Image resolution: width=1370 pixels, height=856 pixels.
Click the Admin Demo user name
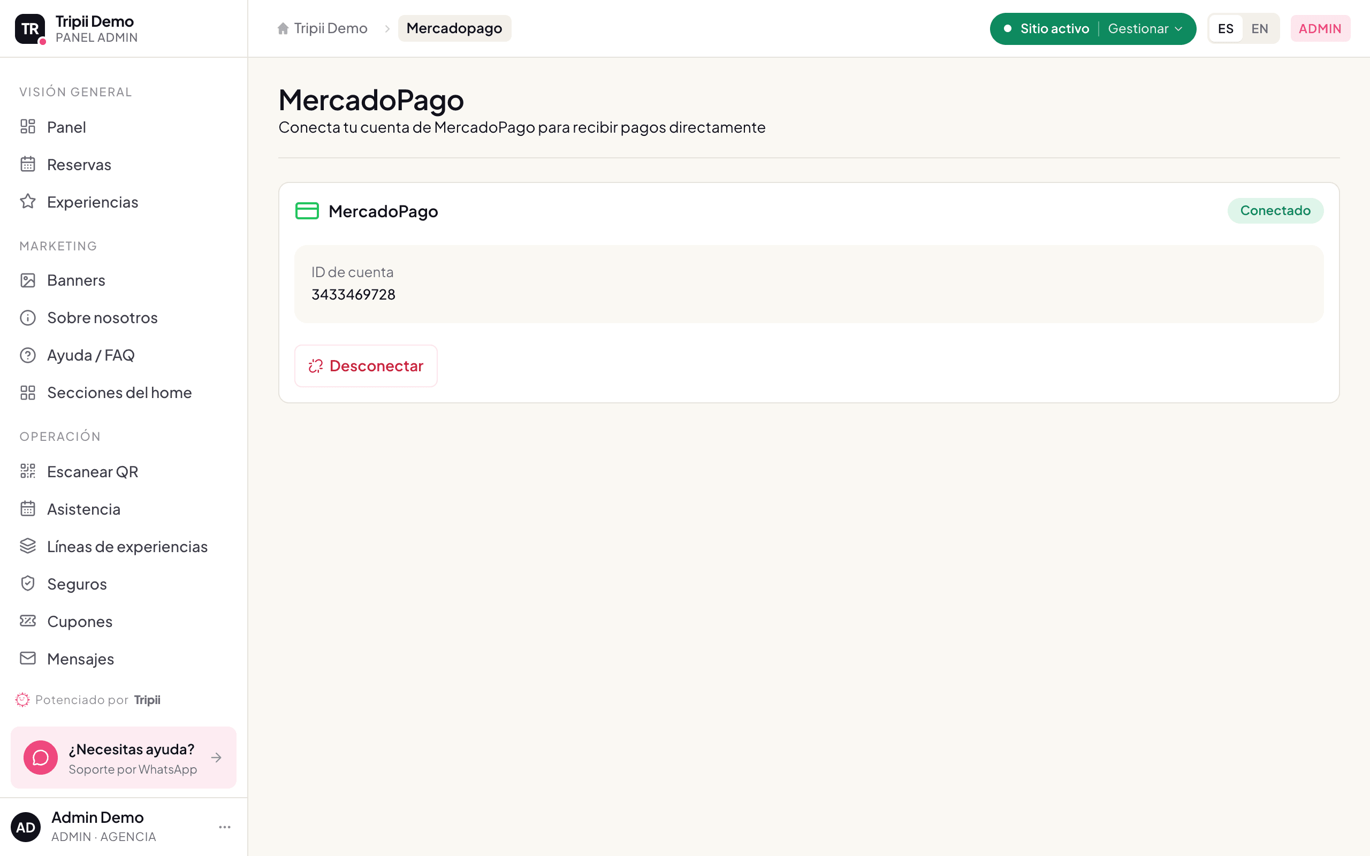pos(97,817)
